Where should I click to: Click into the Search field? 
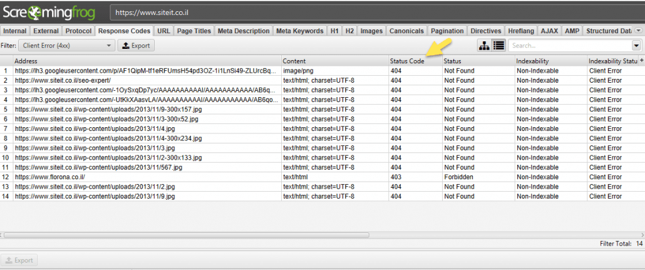pyautogui.click(x=570, y=46)
